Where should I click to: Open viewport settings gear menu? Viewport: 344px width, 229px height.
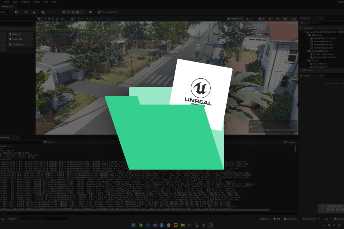286,19
